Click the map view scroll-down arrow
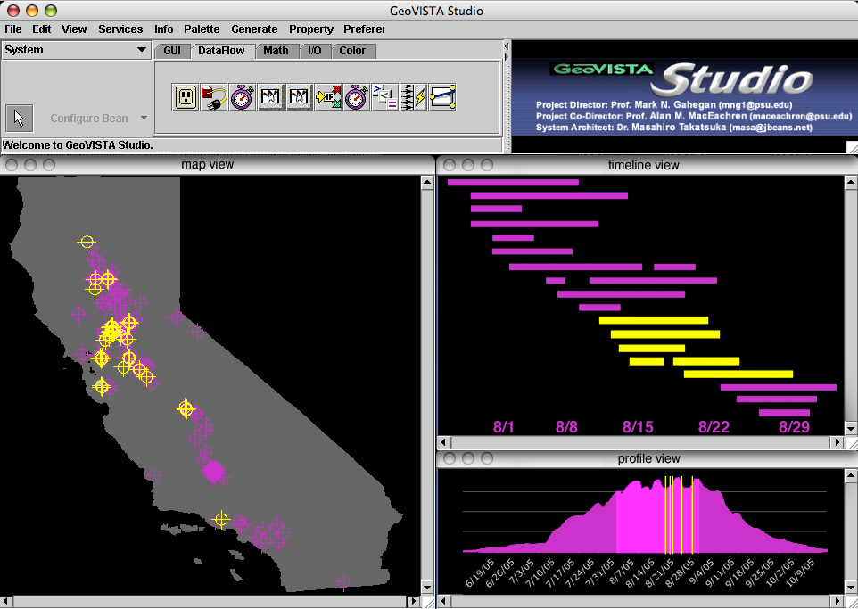The width and height of the screenshot is (858, 609). [428, 588]
